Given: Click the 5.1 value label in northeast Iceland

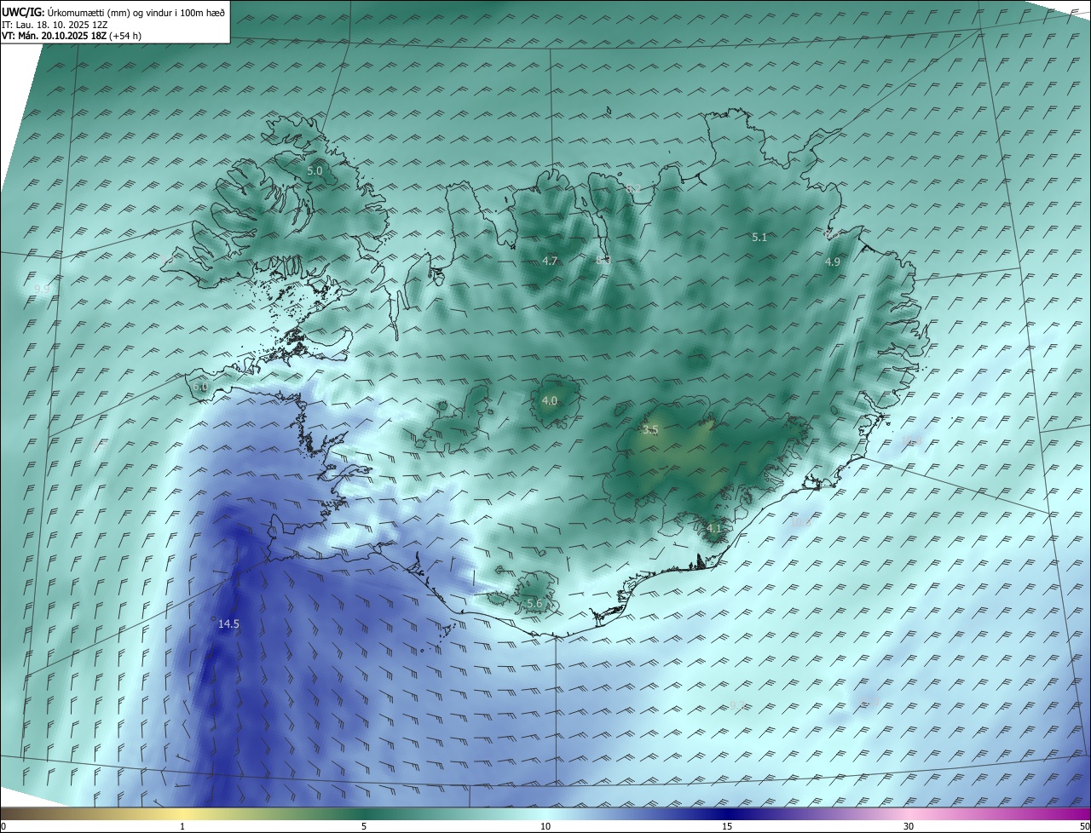Looking at the screenshot, I should 759,238.
